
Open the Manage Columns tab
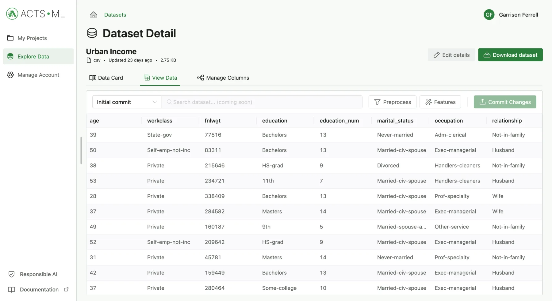[223, 78]
